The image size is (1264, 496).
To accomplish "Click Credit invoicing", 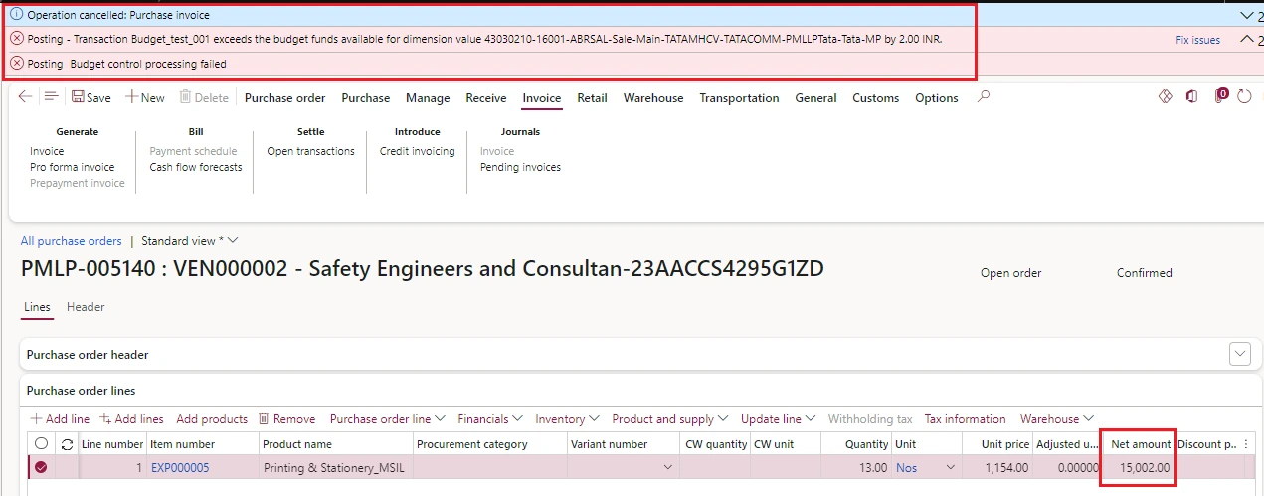I will (417, 151).
